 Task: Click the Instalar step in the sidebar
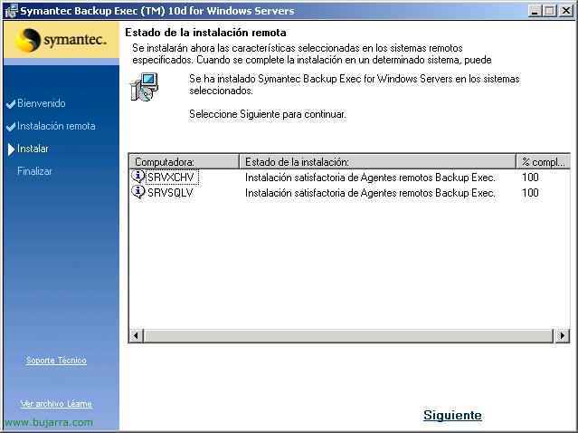33,149
